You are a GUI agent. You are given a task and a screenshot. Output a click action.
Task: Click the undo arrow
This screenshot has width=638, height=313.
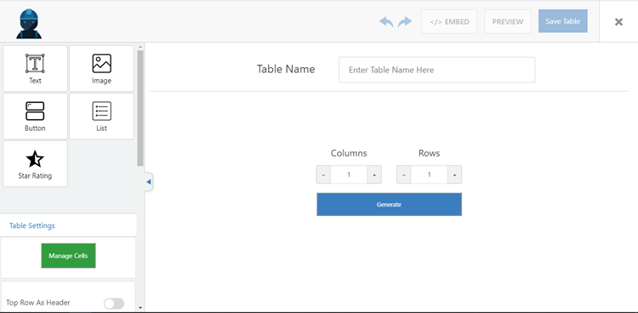coord(386,21)
